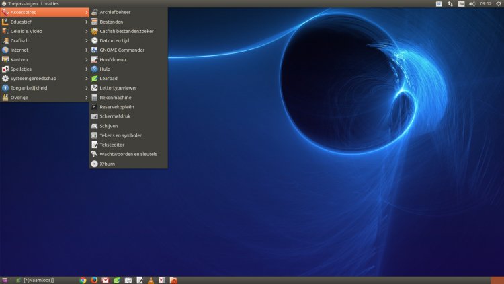Open Xfburn disc burner
Screen dimensions: 504x284
pyautogui.click(x=107, y=163)
